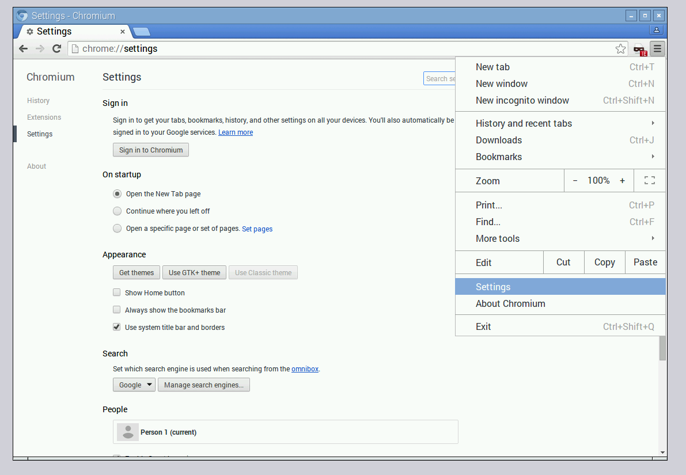
Task: Reload the current page
Action: click(56, 49)
